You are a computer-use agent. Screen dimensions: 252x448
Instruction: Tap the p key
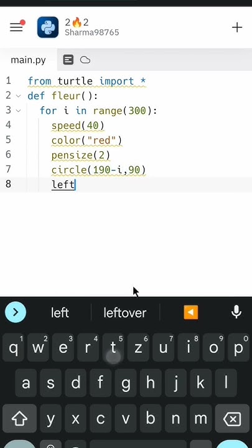238,348
